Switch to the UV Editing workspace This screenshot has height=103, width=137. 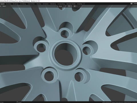[x=23, y=4]
